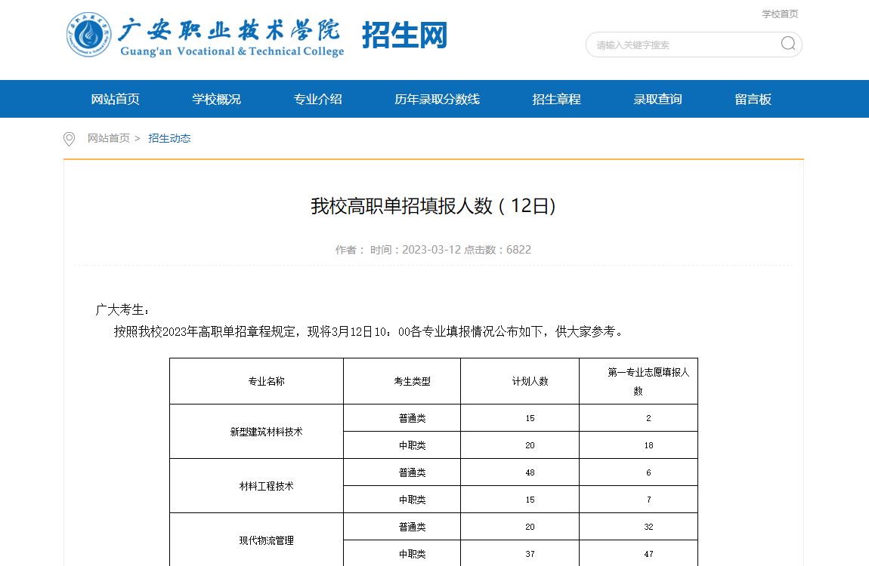Open the 专业介绍 navigation item
The image size is (869, 566).
317,99
